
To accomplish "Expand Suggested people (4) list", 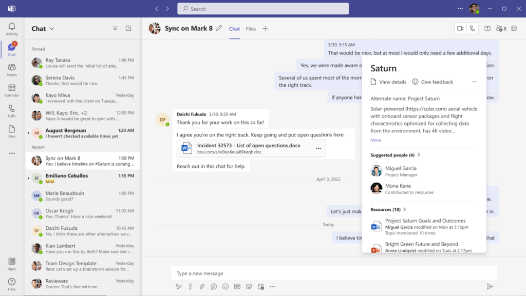I will [419, 155].
